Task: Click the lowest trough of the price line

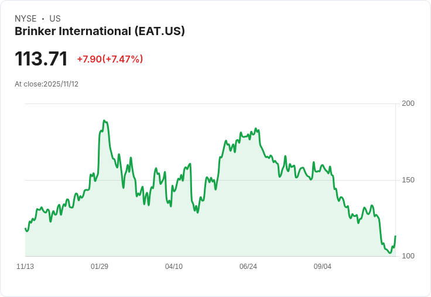Action: pyautogui.click(x=390, y=253)
